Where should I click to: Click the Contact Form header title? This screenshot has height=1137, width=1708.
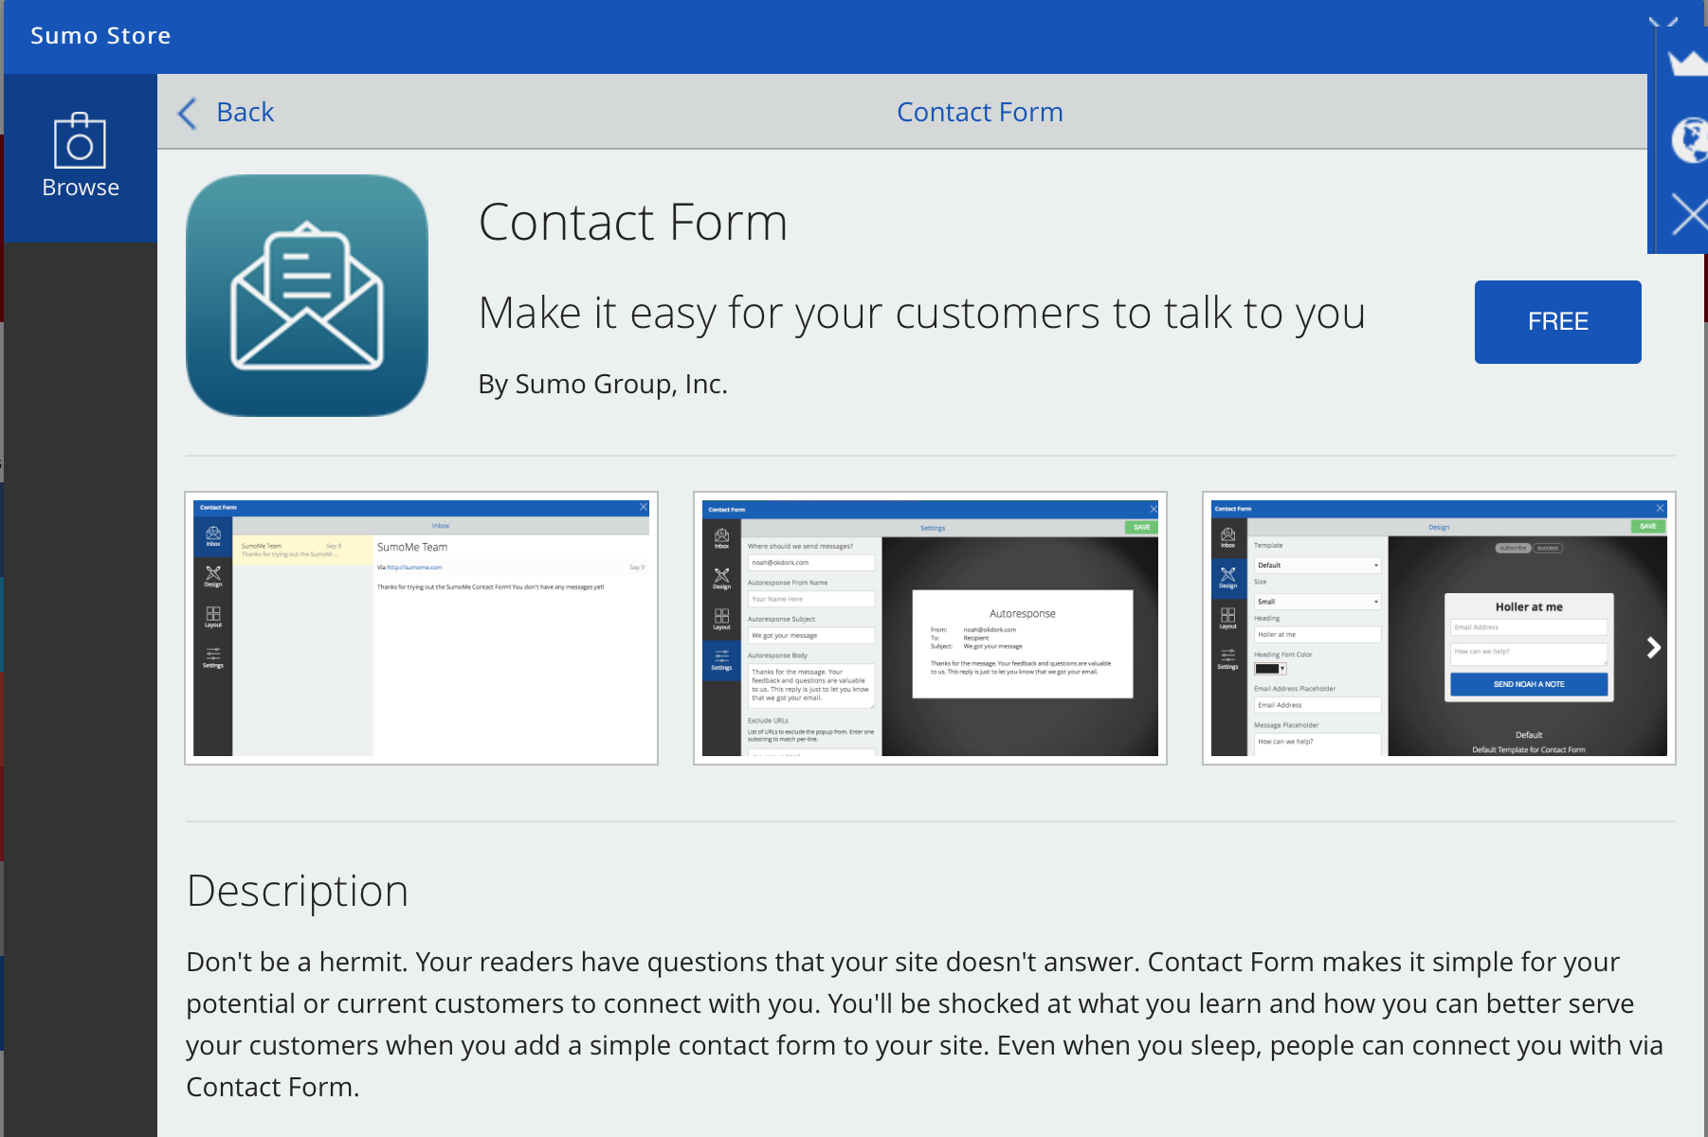click(979, 112)
